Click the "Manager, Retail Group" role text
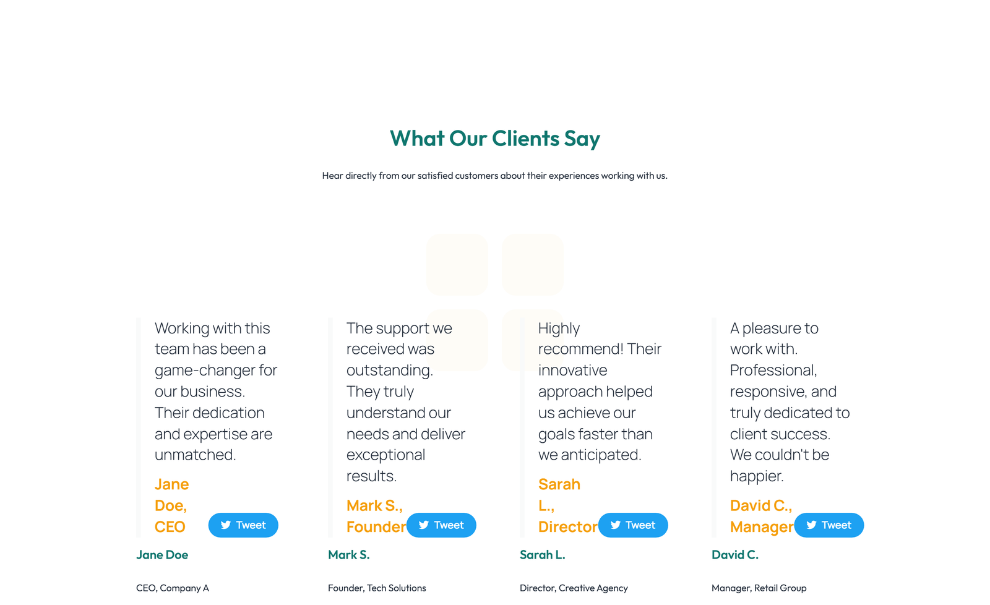990x605 pixels. tap(759, 588)
